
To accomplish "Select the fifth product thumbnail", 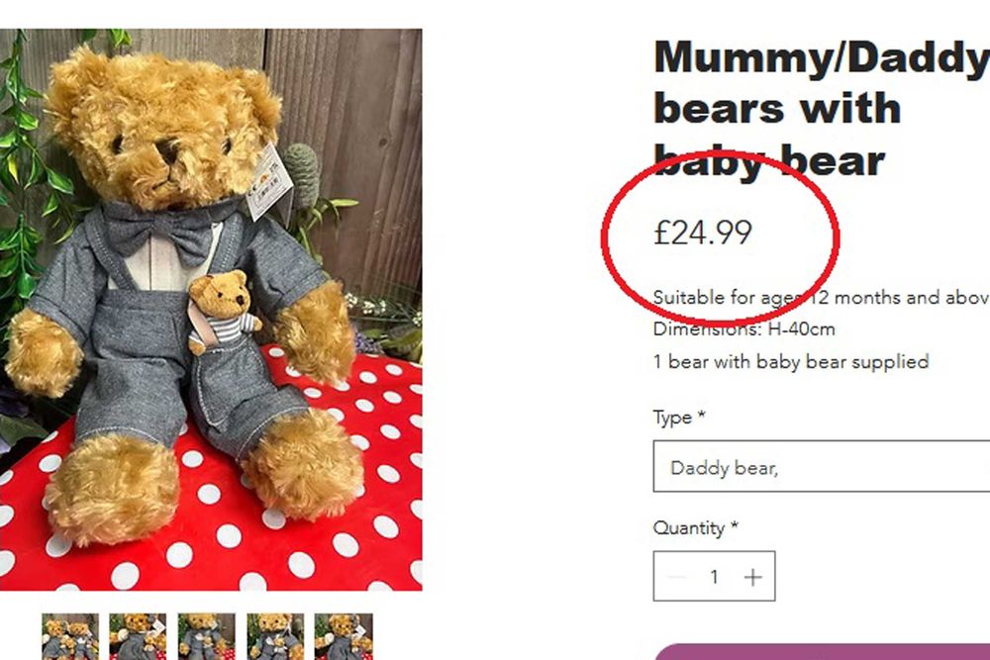I will tap(344, 636).
